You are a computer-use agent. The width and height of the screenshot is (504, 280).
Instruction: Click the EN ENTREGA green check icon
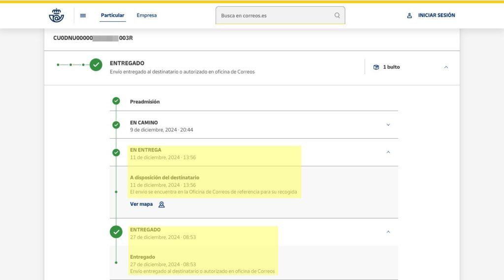116,153
